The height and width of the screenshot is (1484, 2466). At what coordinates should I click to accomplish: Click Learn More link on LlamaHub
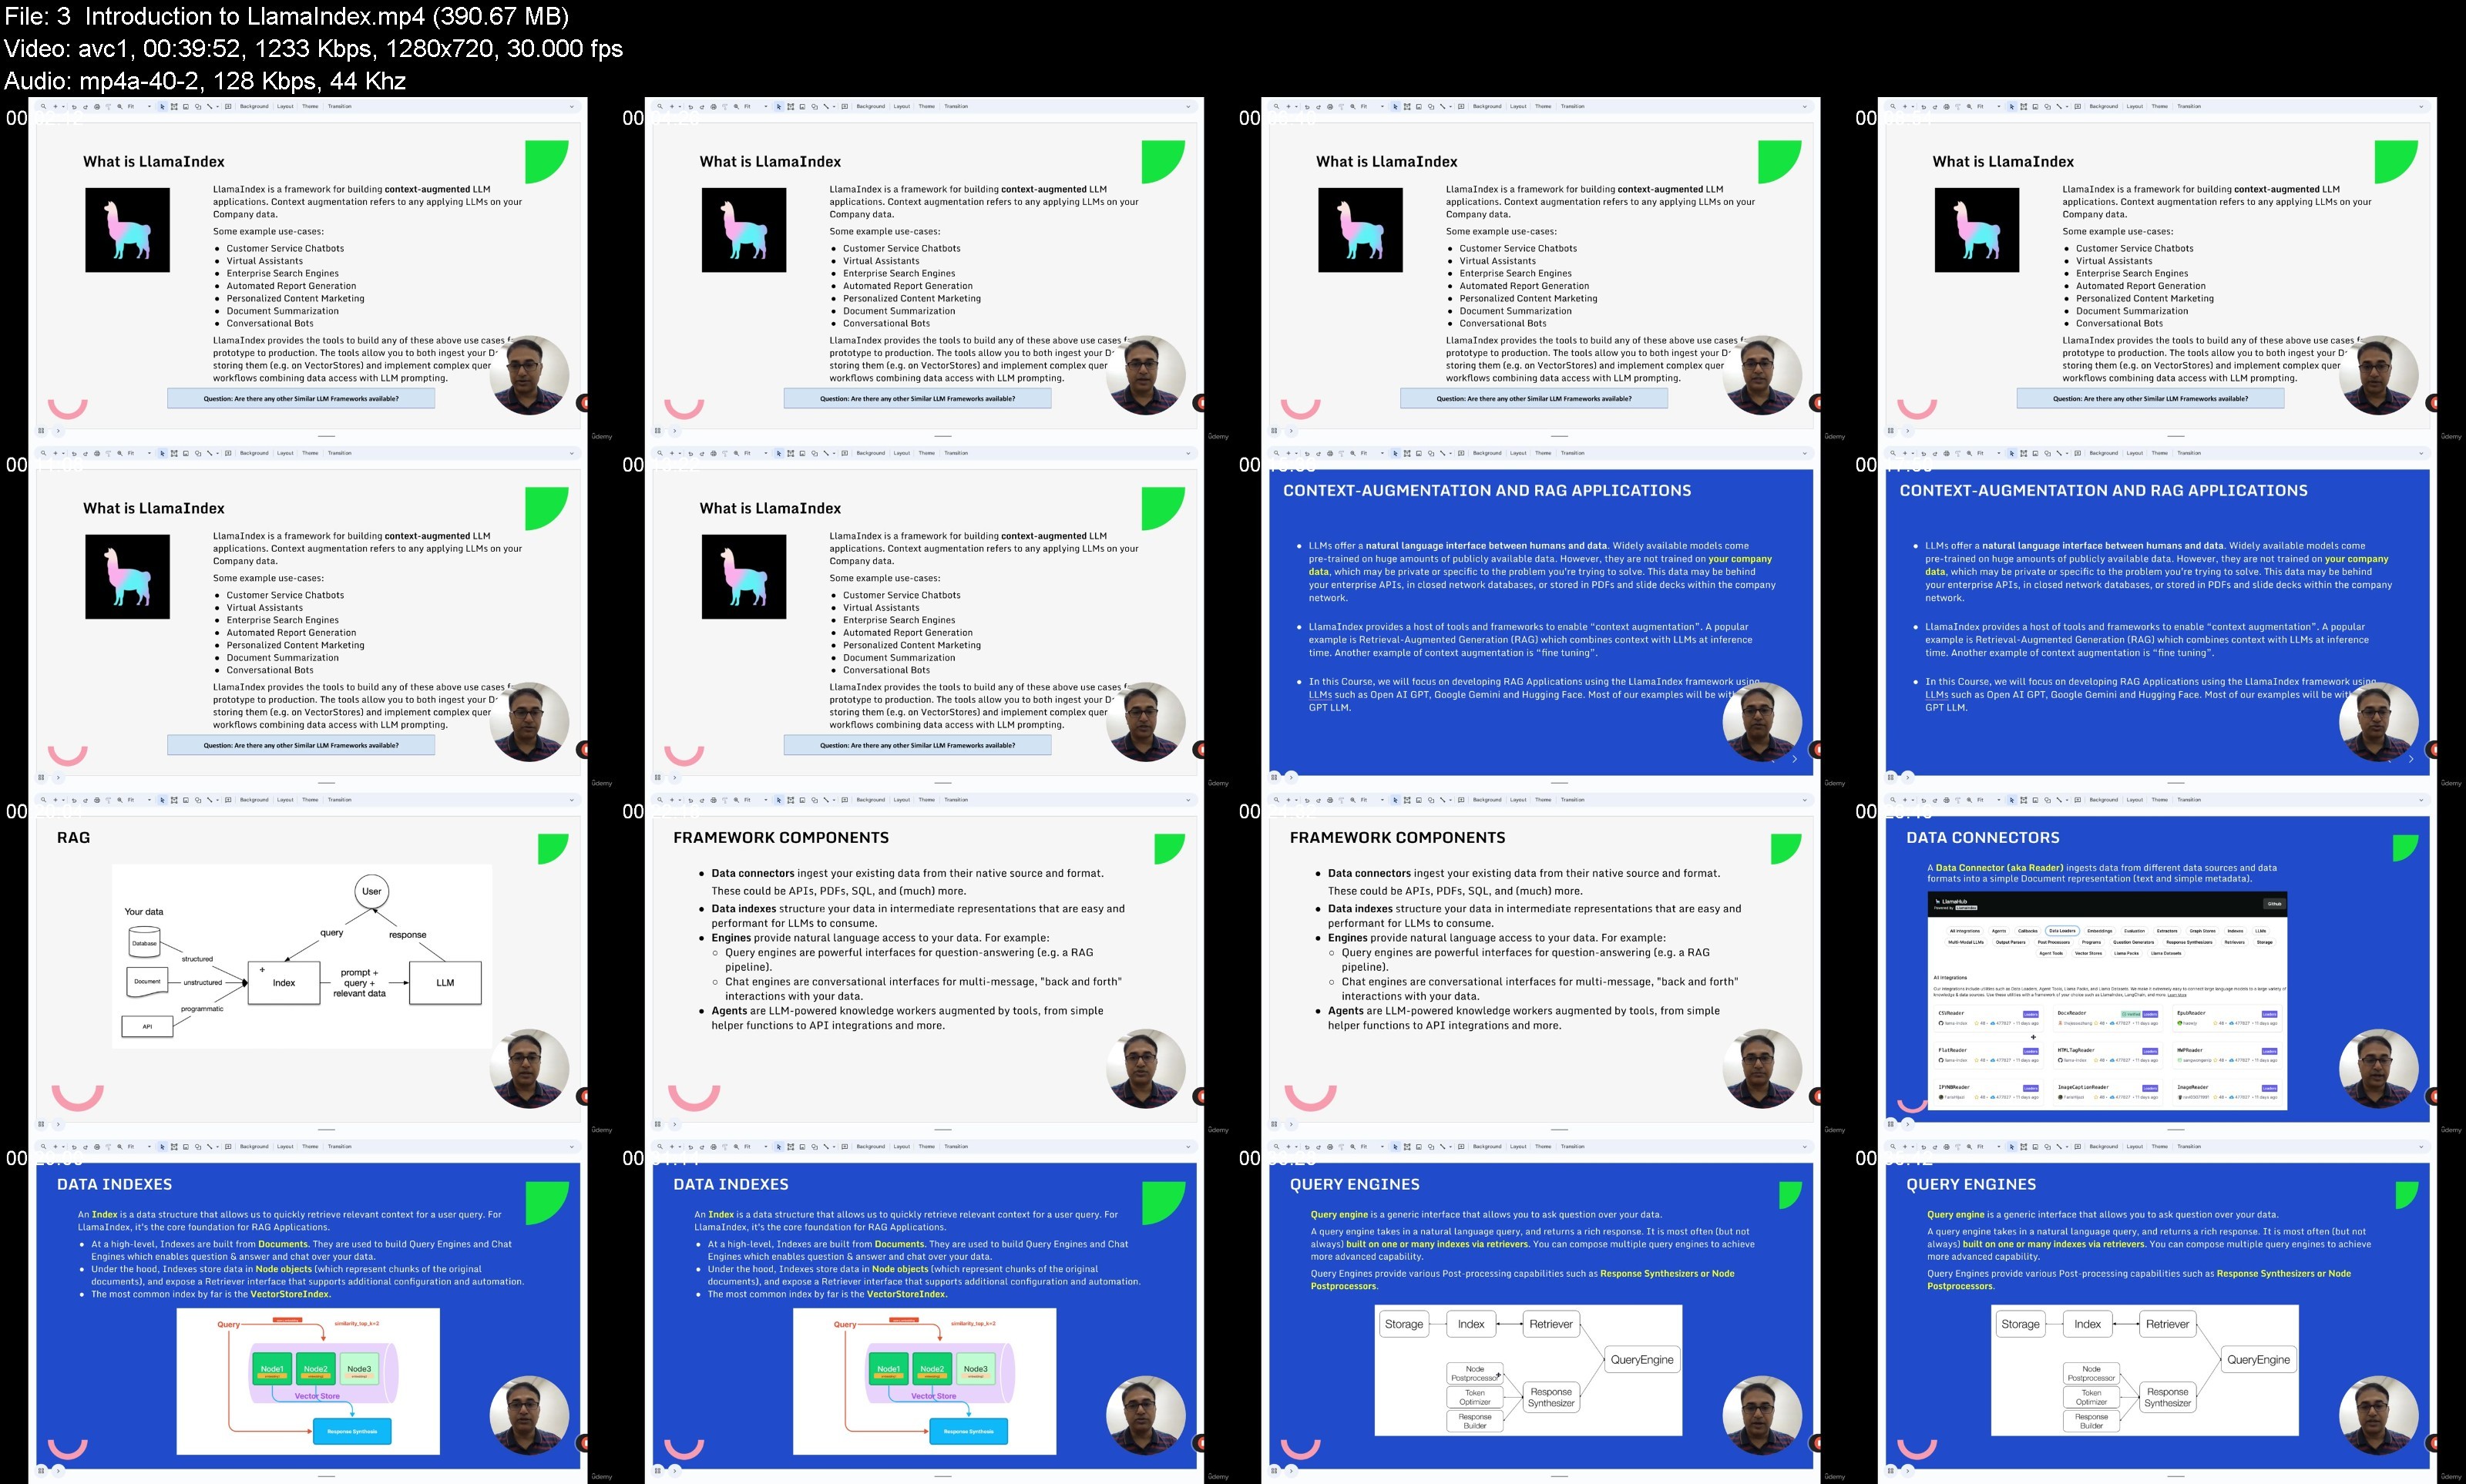[x=2177, y=995]
